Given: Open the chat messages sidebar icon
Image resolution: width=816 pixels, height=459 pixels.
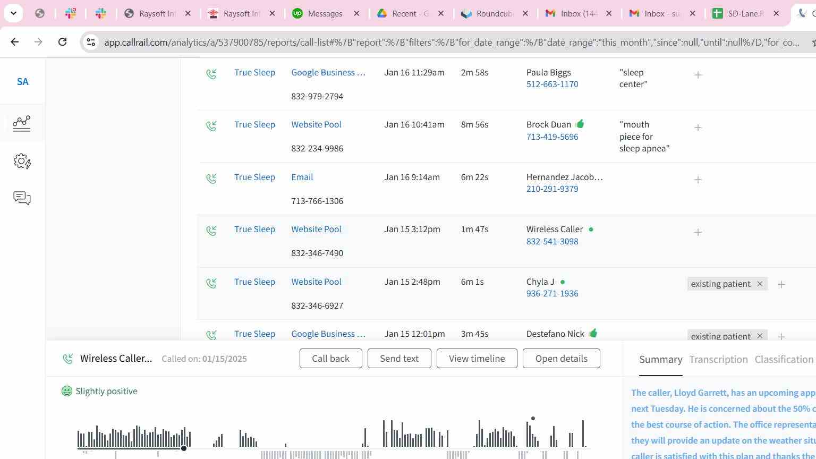Looking at the screenshot, I should click(x=22, y=198).
